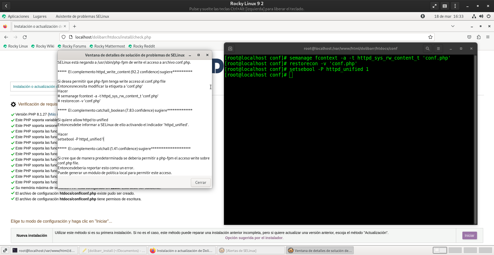Open a new Firefox tab
This screenshot has width=494, height=255.
coord(75,26)
